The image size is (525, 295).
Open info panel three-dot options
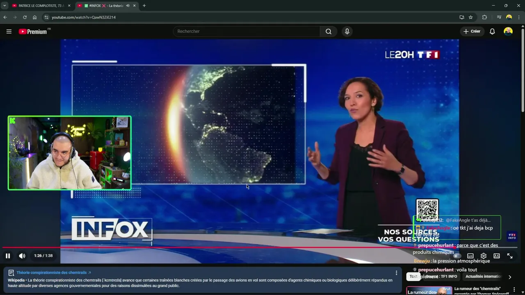(396, 273)
